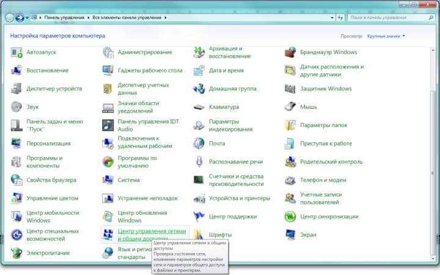The image size is (440, 275).
Task: Open the Центр обновления Windows icon
Action: pos(108,216)
